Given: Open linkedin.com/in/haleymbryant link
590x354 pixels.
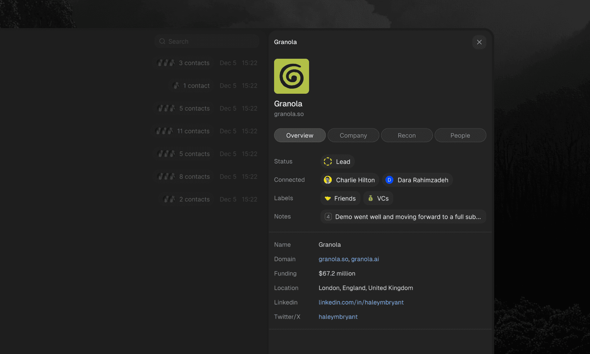Looking at the screenshot, I should tap(361, 302).
